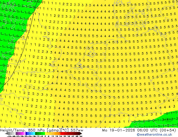Click the '[gdmp]' unit text in title
Viewport: 178px width, 137px height.
coord(53,131)
